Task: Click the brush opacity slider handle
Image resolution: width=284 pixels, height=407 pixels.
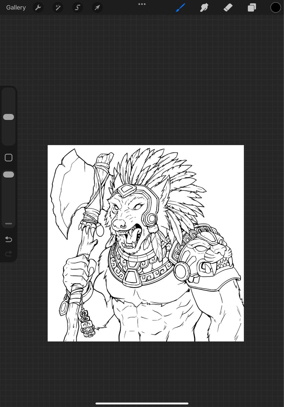Action: (8, 175)
